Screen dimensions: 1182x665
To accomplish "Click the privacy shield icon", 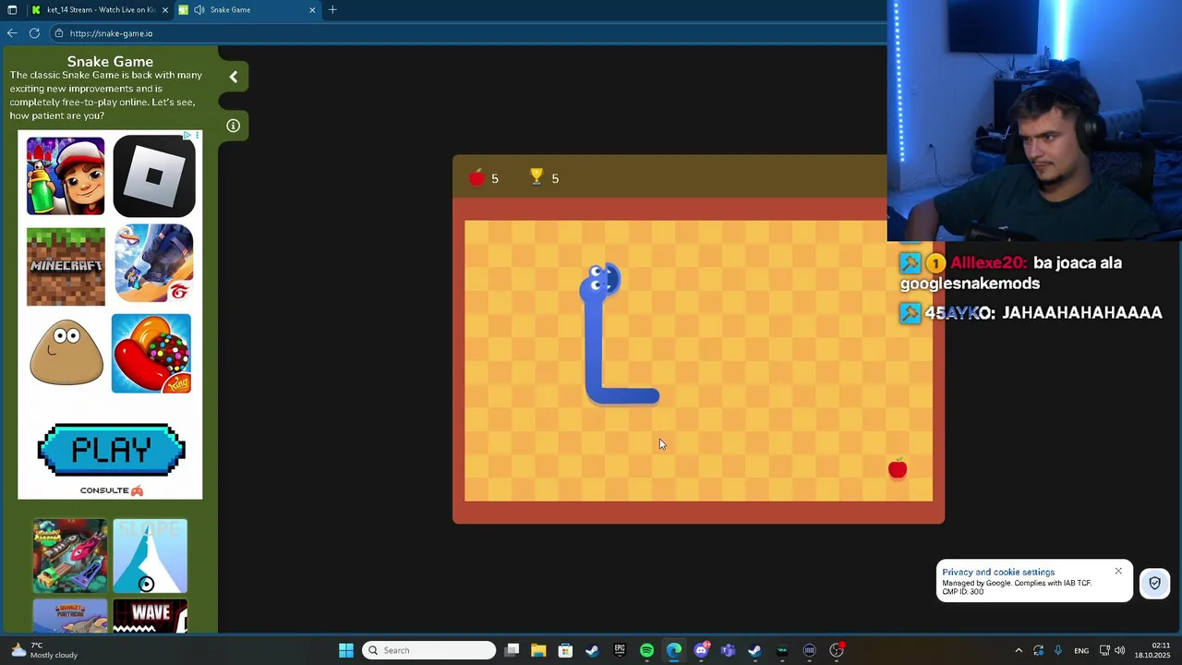I will (1154, 583).
